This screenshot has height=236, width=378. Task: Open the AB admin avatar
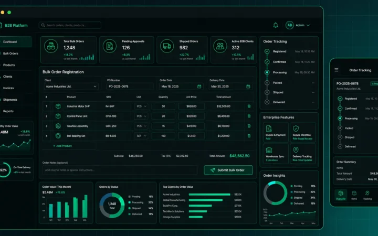(289, 25)
